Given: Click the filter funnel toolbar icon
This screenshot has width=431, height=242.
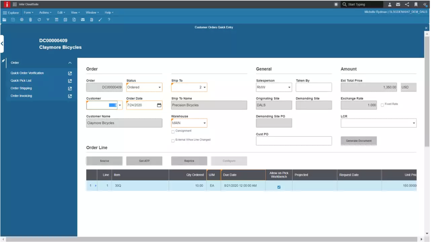Looking at the screenshot, I should coord(48,20).
